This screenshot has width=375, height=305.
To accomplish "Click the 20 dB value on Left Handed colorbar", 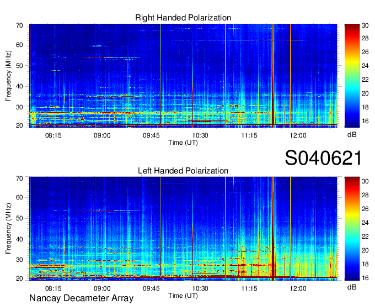I will pos(365,250).
